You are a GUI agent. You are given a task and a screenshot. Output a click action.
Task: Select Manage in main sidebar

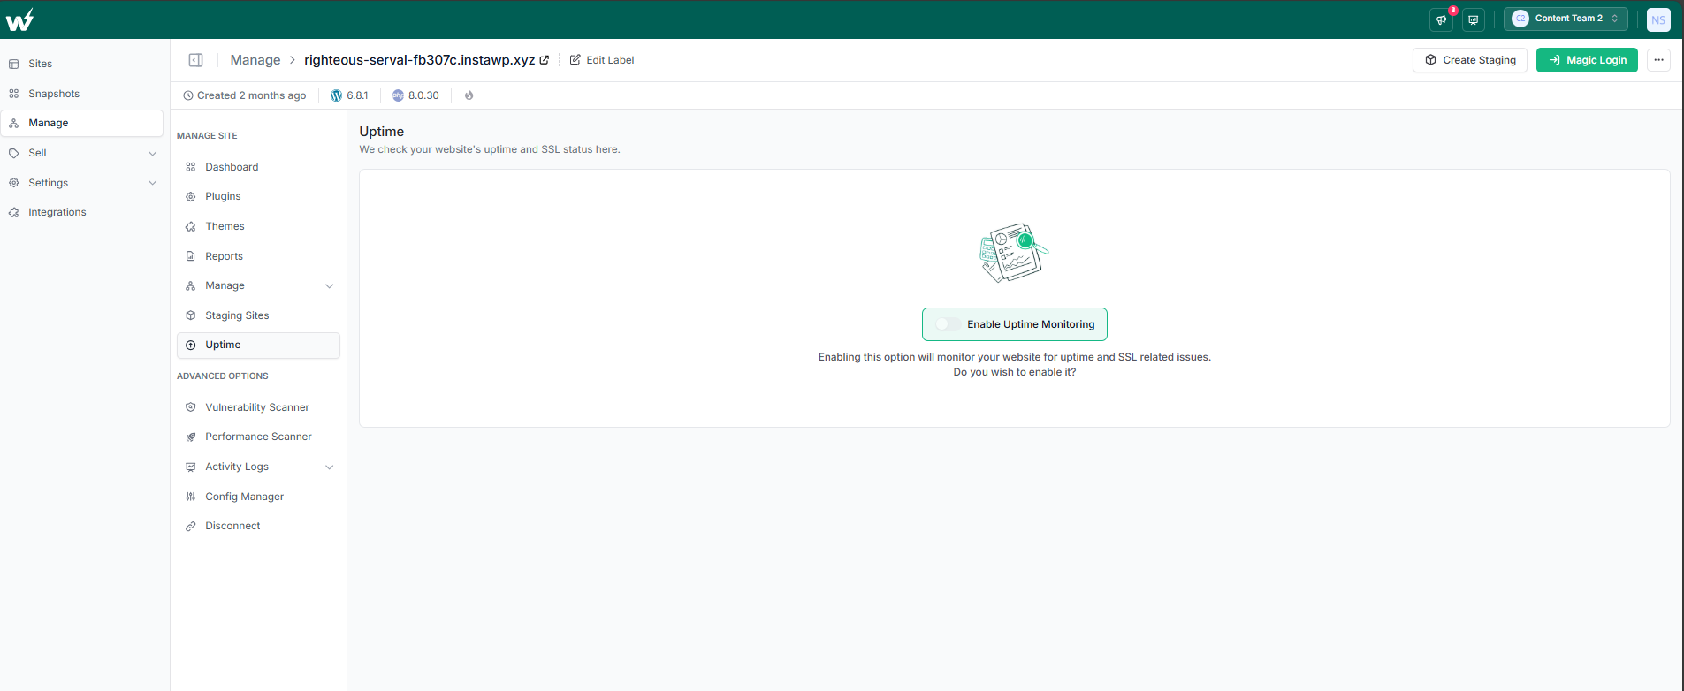pos(81,123)
